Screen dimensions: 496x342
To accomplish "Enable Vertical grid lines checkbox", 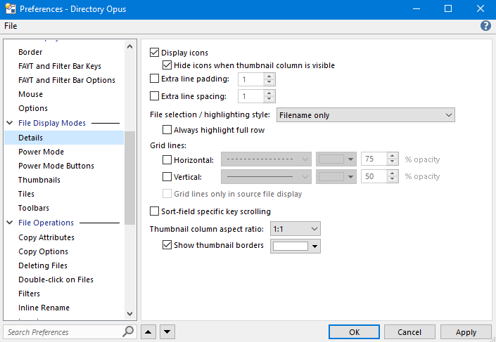I will 167,176.
